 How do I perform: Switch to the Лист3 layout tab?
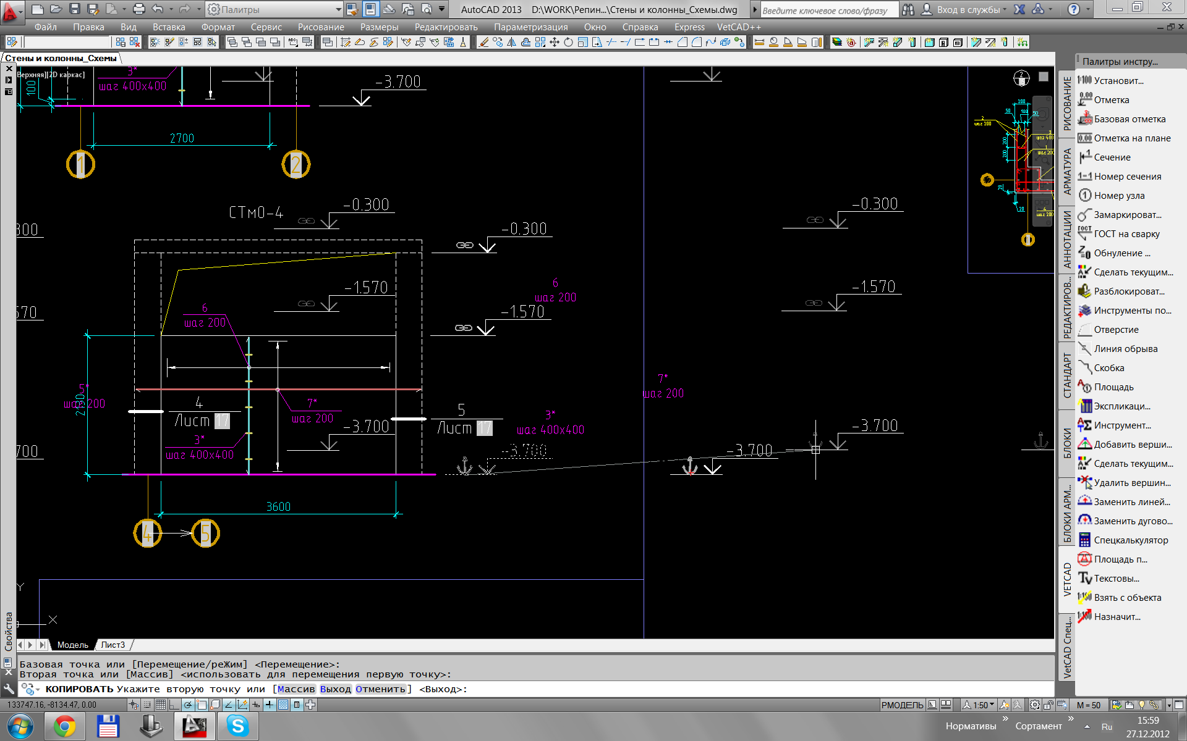(x=113, y=645)
